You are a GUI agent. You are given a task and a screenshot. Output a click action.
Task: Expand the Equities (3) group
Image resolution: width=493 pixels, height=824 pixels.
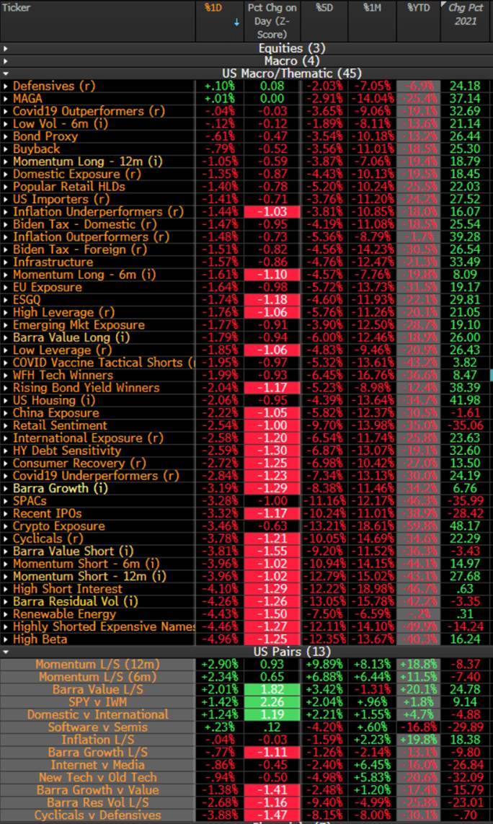coord(6,48)
